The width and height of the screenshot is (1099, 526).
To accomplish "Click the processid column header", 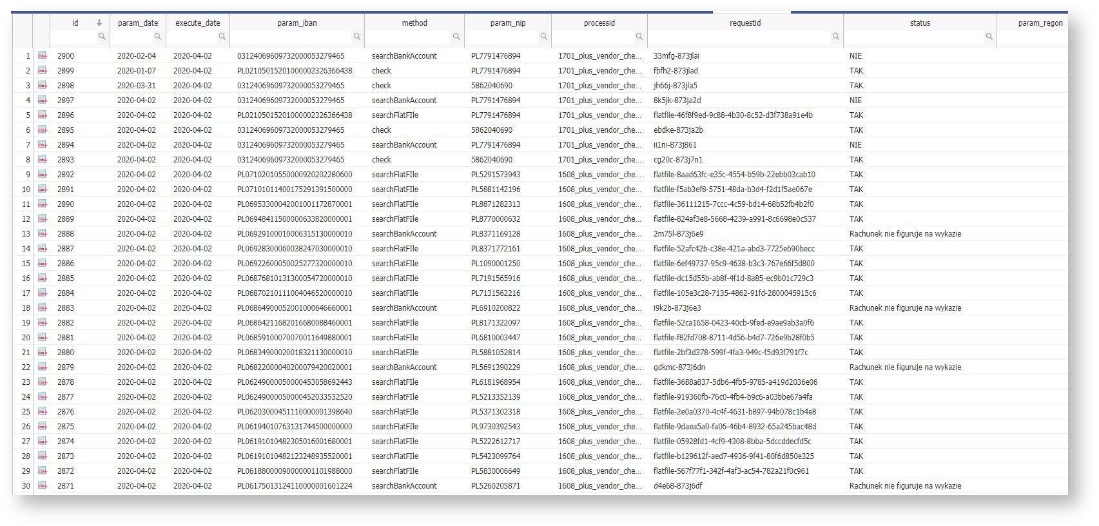I will click(599, 23).
